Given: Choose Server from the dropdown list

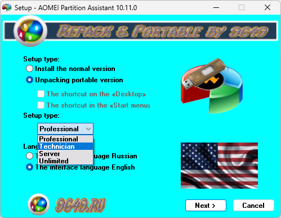Looking at the screenshot, I should pyautogui.click(x=65, y=154).
